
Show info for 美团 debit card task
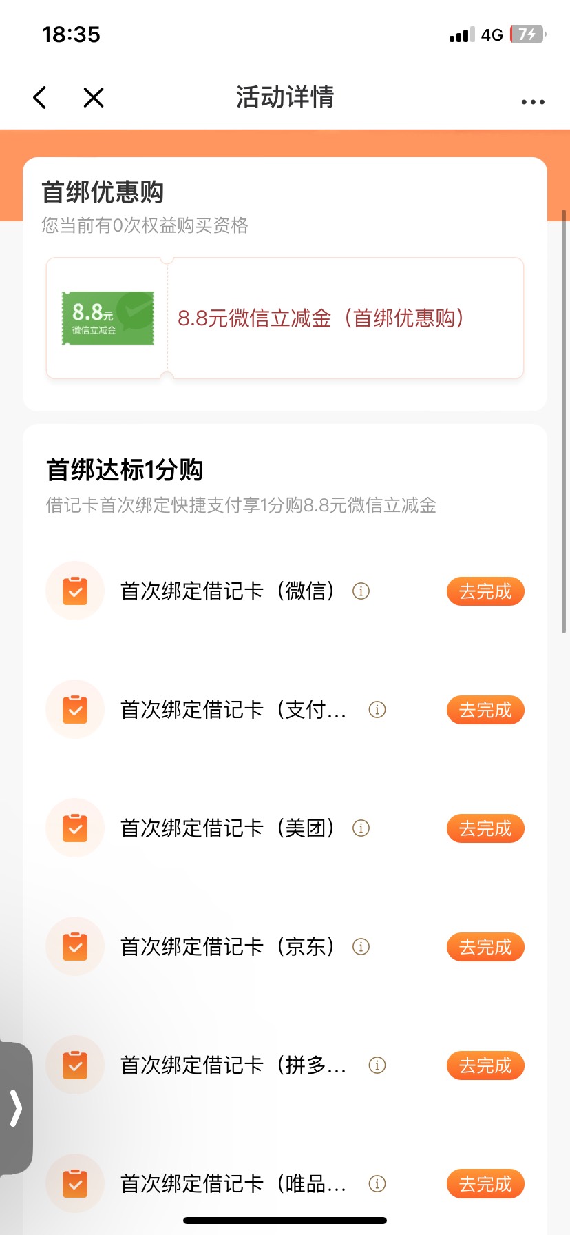tap(361, 828)
